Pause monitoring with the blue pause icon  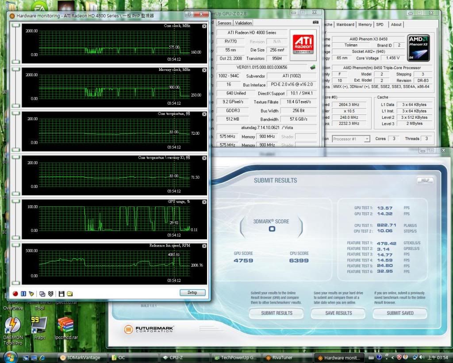[x=23, y=293]
